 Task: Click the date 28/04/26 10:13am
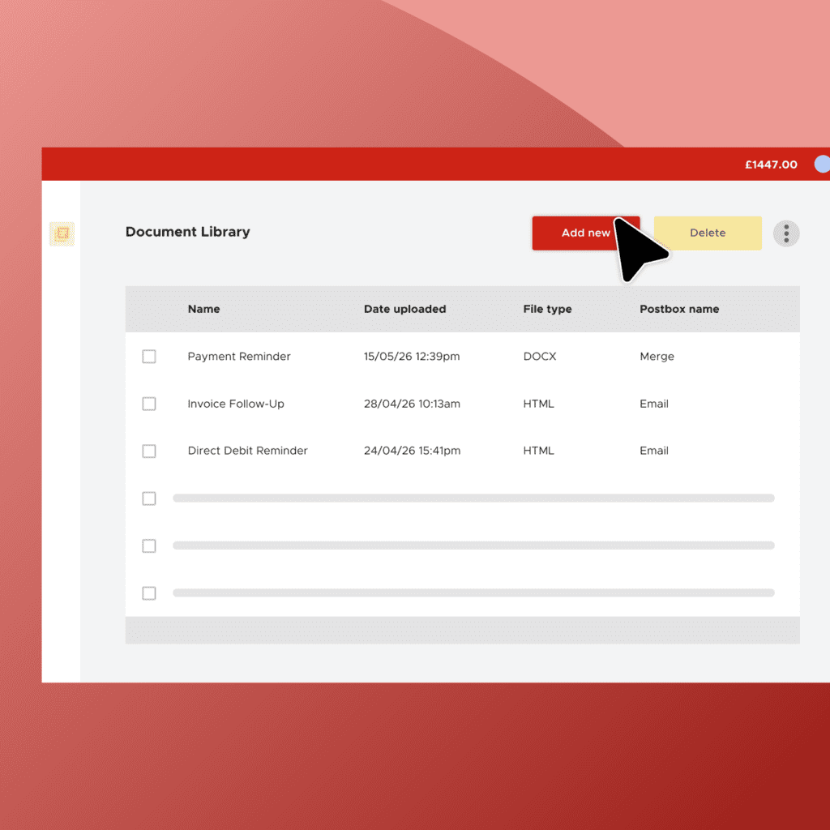[412, 404]
